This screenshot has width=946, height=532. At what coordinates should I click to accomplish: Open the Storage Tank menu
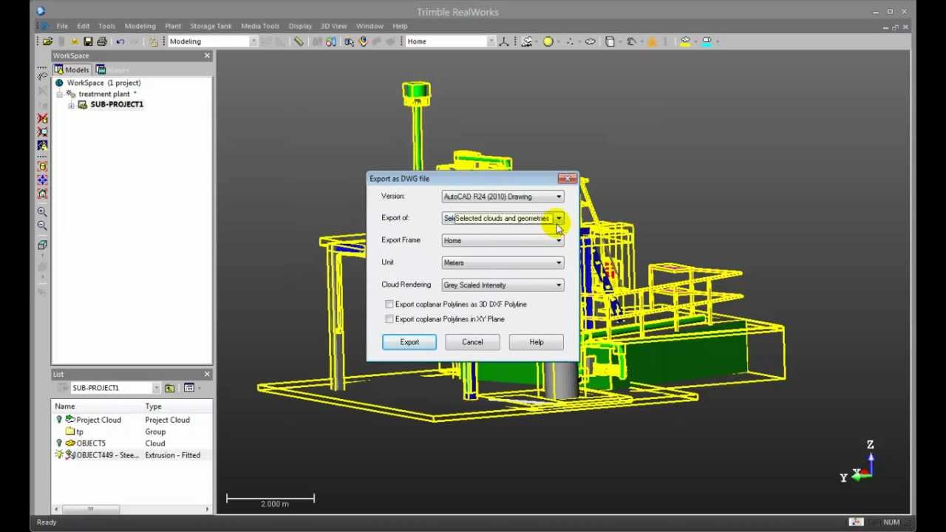(211, 26)
